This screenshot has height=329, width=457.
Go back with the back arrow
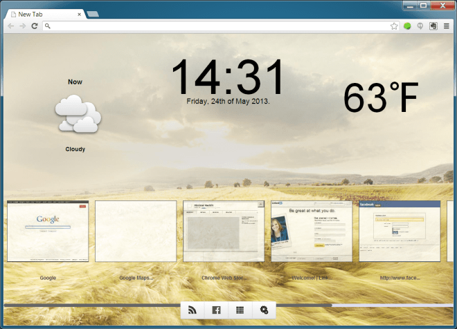pos(11,26)
